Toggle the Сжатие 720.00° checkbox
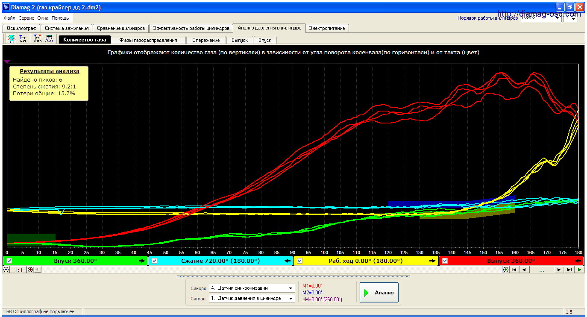 click(155, 261)
